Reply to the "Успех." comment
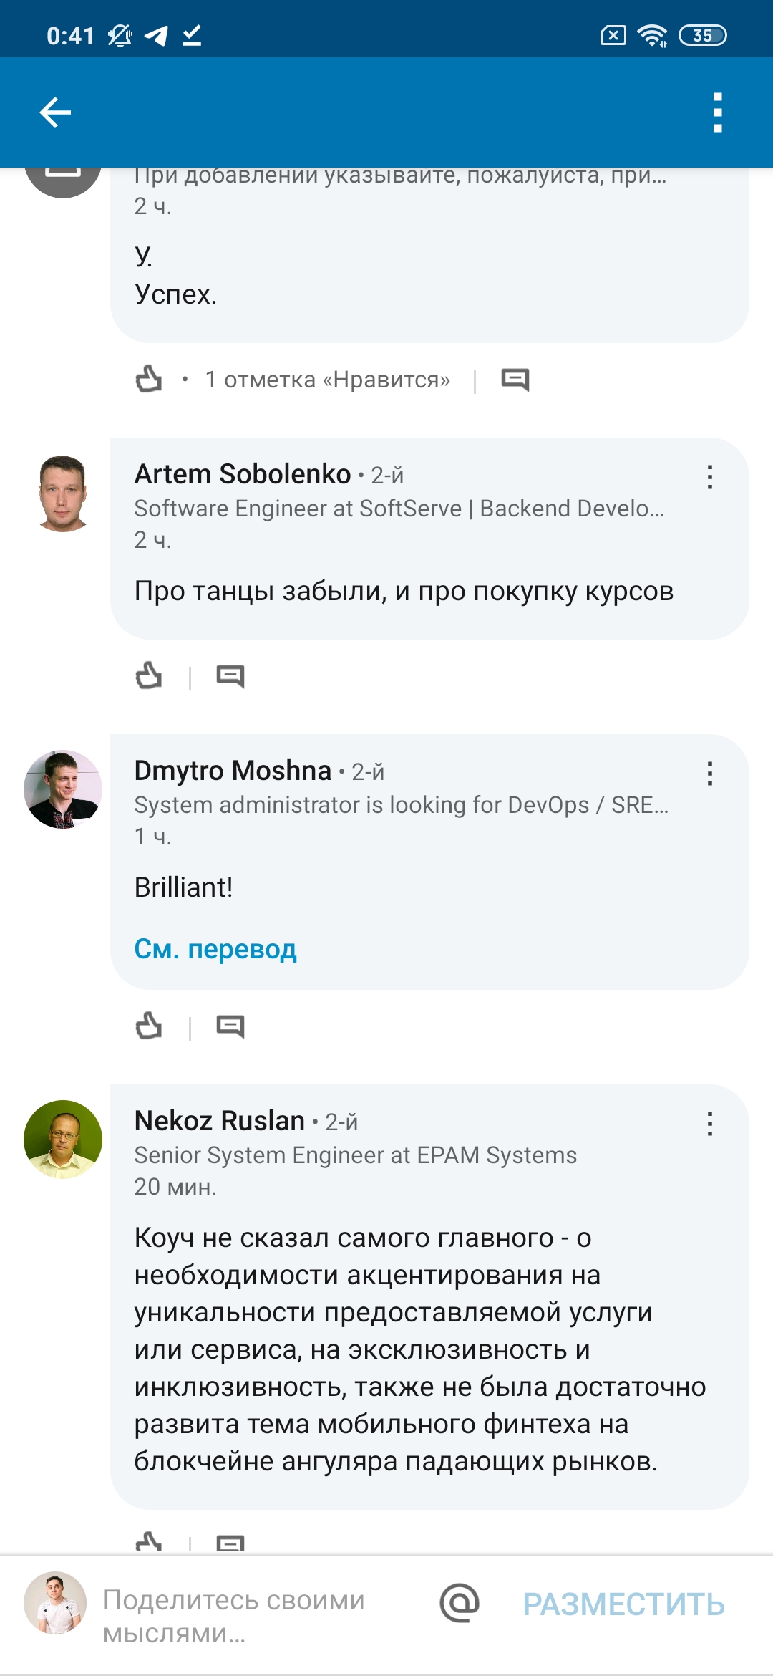Screen dimensions: 773x1676 tap(515, 379)
